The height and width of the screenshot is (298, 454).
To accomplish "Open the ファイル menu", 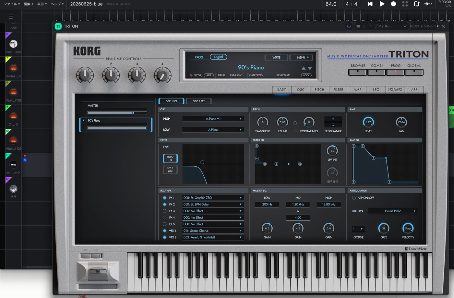I will [x=12, y=4].
